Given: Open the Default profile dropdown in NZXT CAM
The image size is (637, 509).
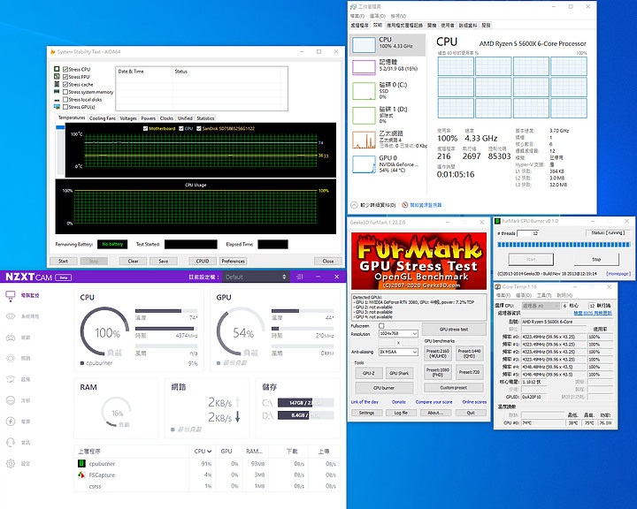Looking at the screenshot, I should 256,277.
